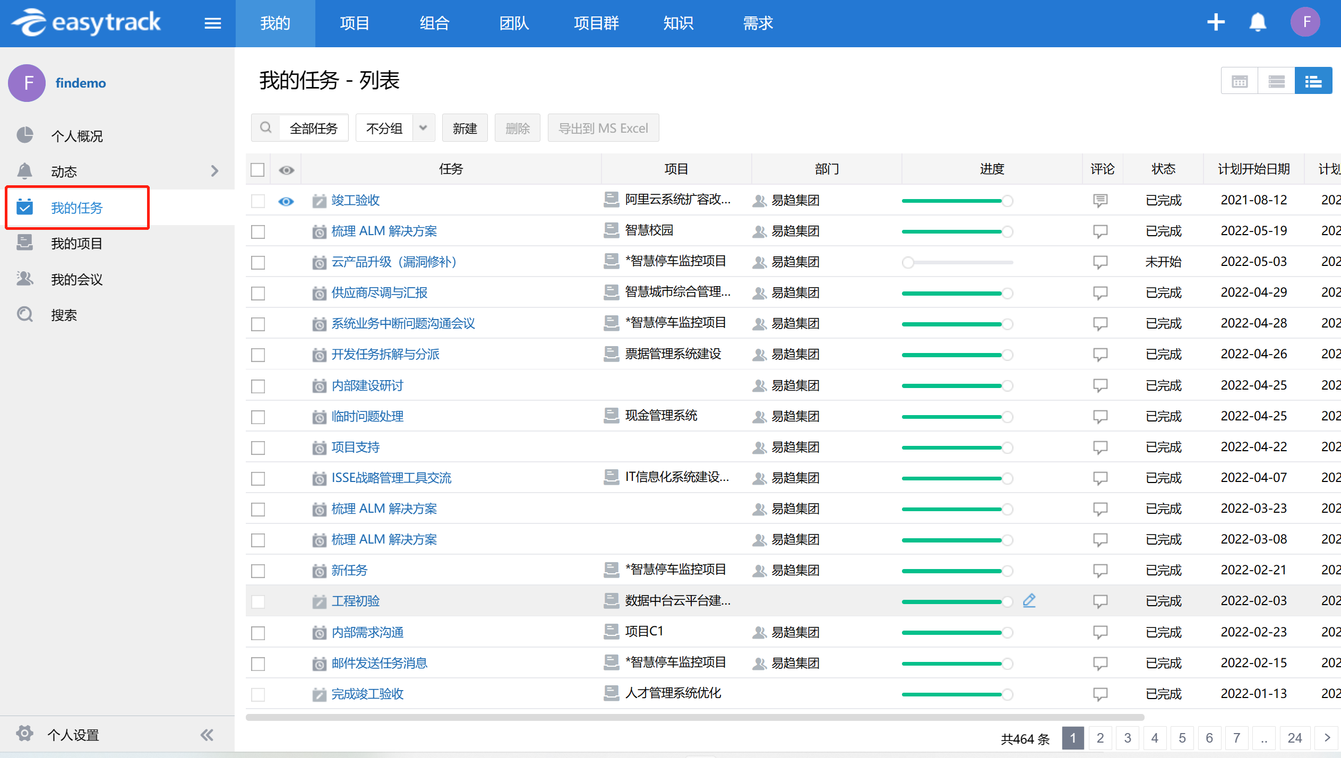The image size is (1341, 758).
Task: Check the box for 云产品升级 task
Action: [258, 262]
